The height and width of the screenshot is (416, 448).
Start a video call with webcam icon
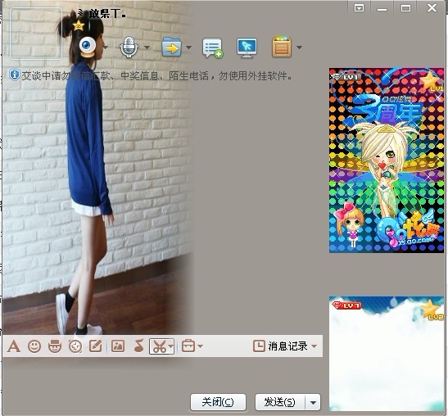click(x=88, y=47)
